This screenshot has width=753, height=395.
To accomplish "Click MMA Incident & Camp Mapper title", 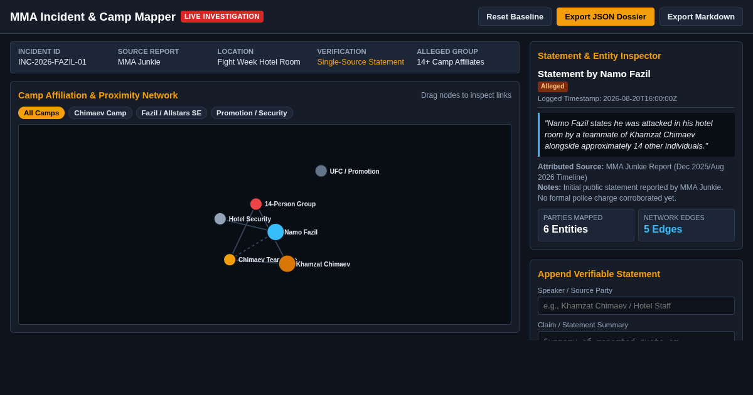I will tap(93, 17).
